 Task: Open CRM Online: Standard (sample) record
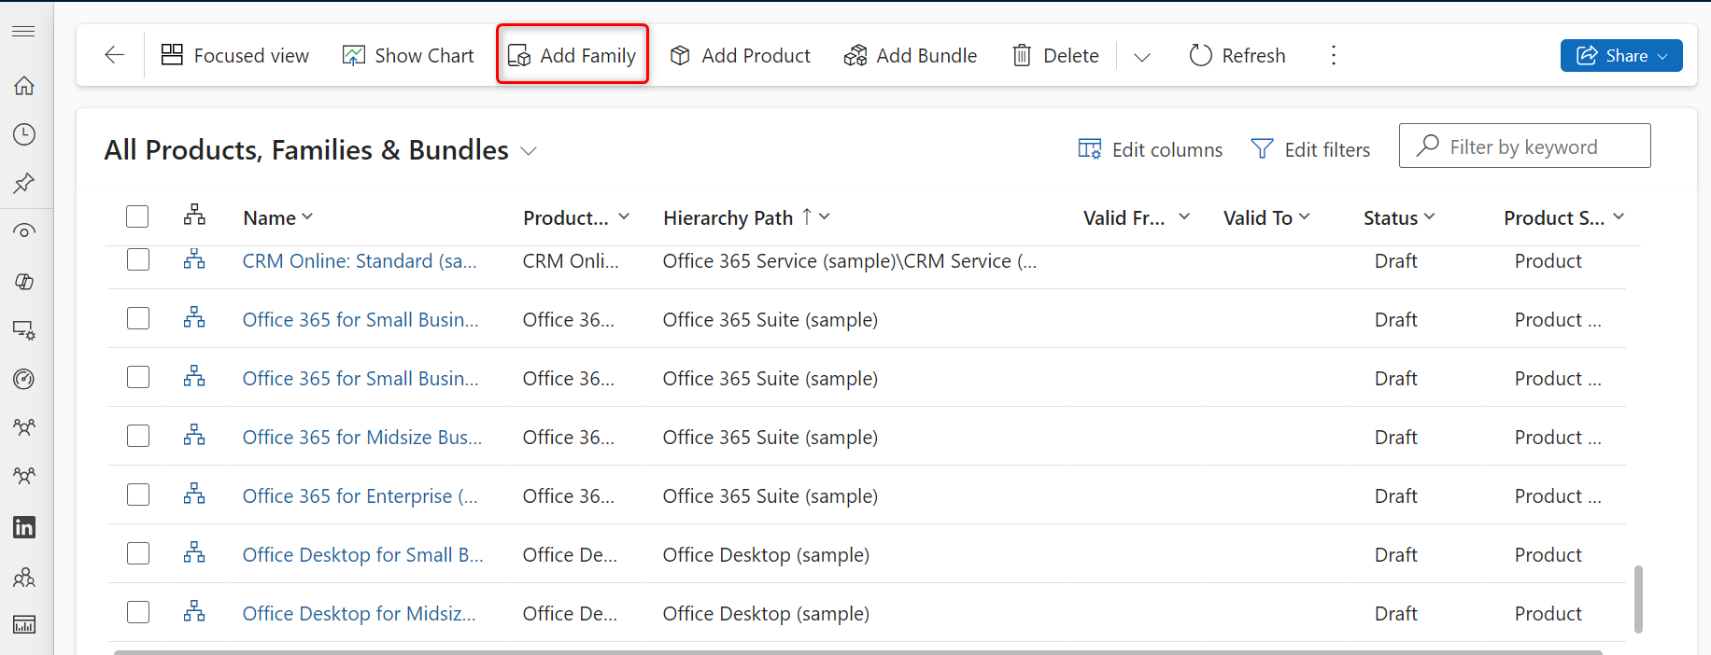coord(360,261)
